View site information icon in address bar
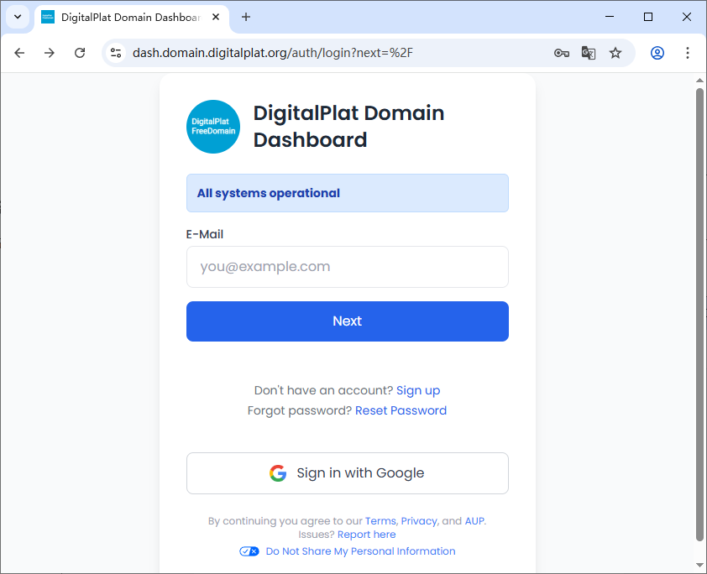The width and height of the screenshot is (707, 574). (x=117, y=53)
